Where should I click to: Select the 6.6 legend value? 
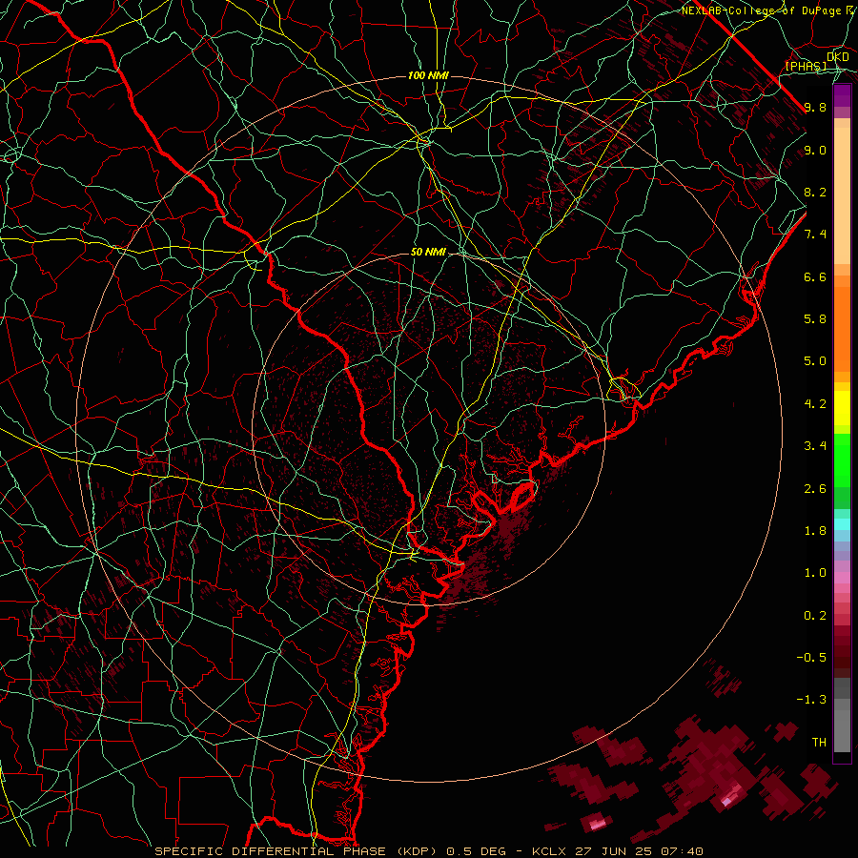coord(815,276)
